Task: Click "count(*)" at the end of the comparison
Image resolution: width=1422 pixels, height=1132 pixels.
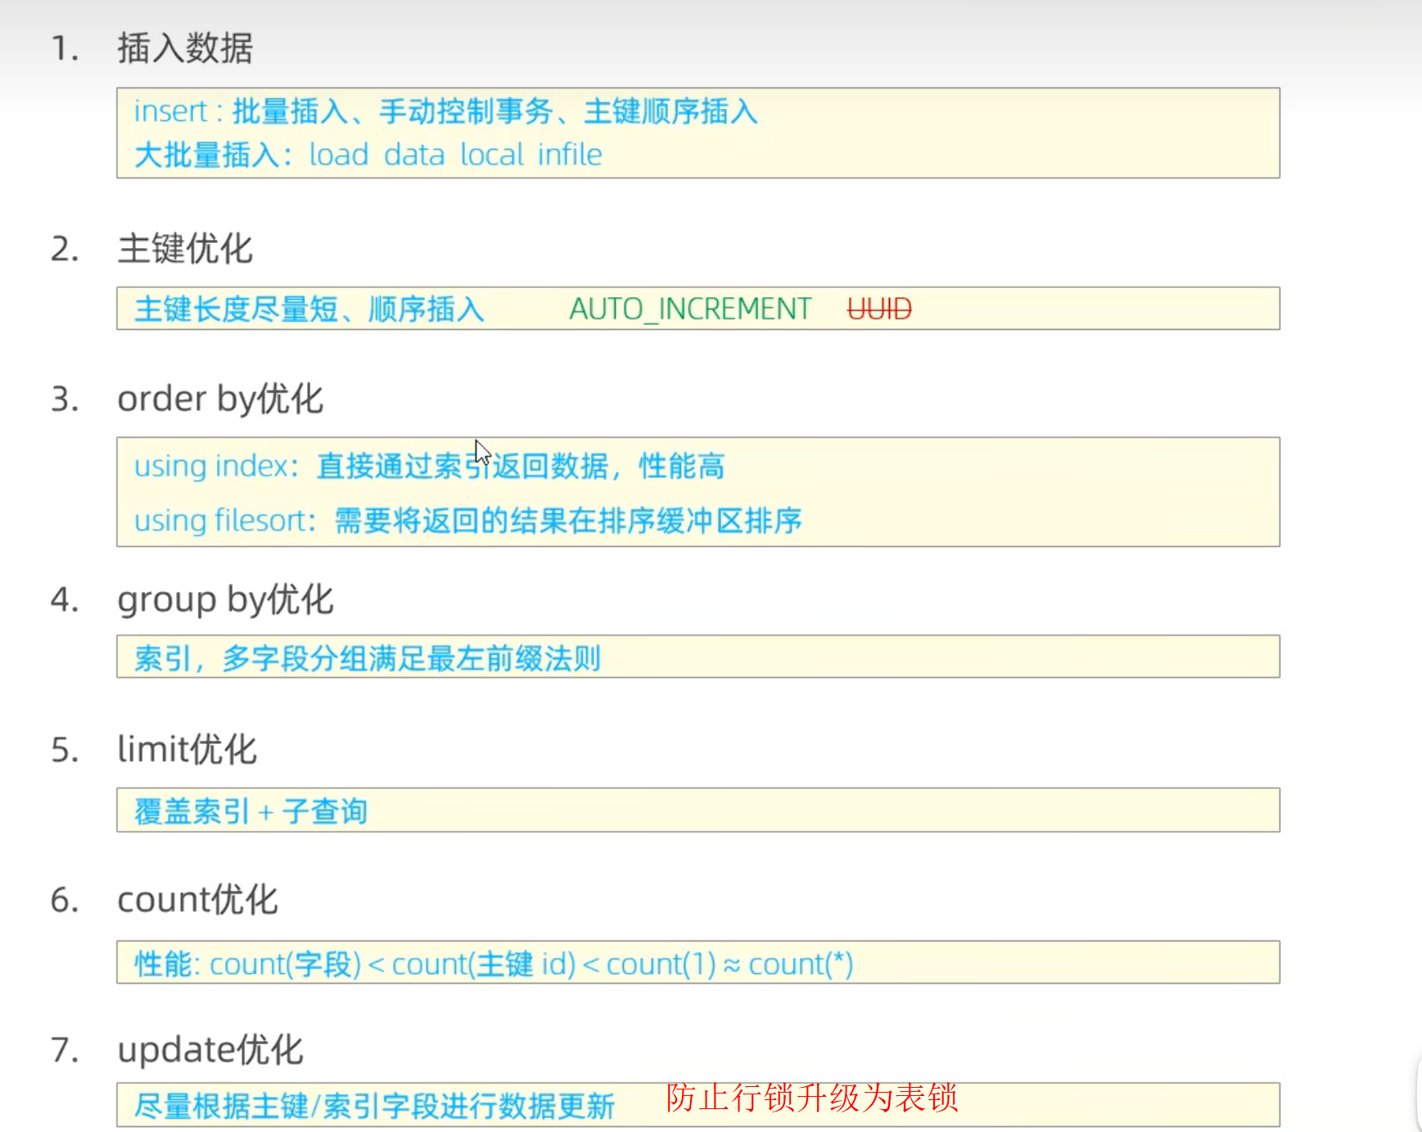Action: [800, 964]
